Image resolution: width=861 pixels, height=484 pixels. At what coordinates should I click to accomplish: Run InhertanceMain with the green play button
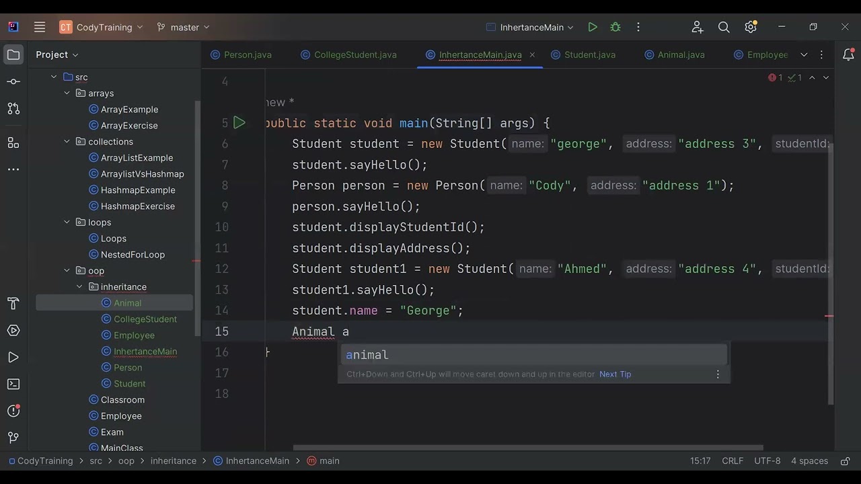[x=593, y=27]
